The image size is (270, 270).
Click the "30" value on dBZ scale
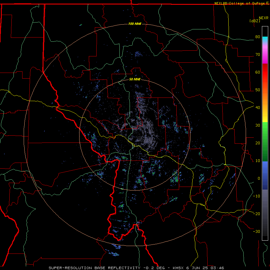point(258,125)
